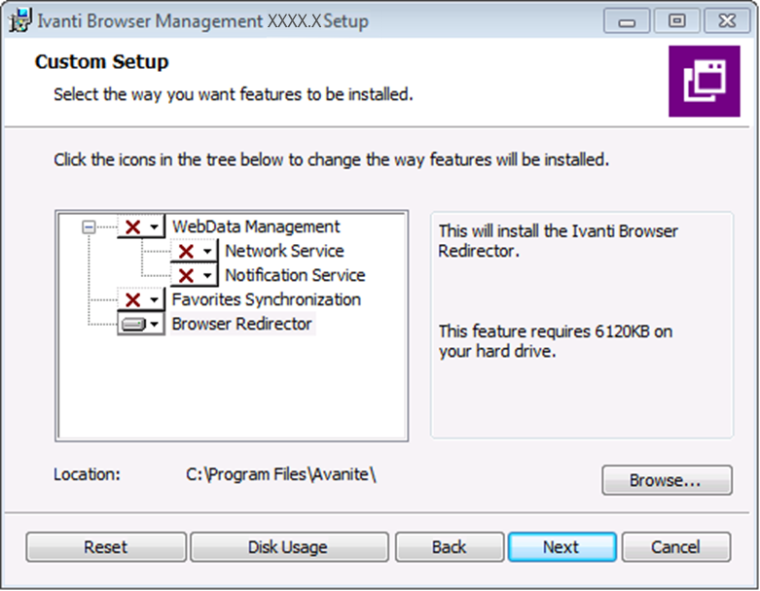Click the red X icon beside Favorites Synchronization
The image size is (760, 591).
[132, 299]
